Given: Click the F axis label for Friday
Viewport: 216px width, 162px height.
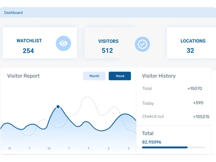Looking at the screenshot, I should 89,148.
